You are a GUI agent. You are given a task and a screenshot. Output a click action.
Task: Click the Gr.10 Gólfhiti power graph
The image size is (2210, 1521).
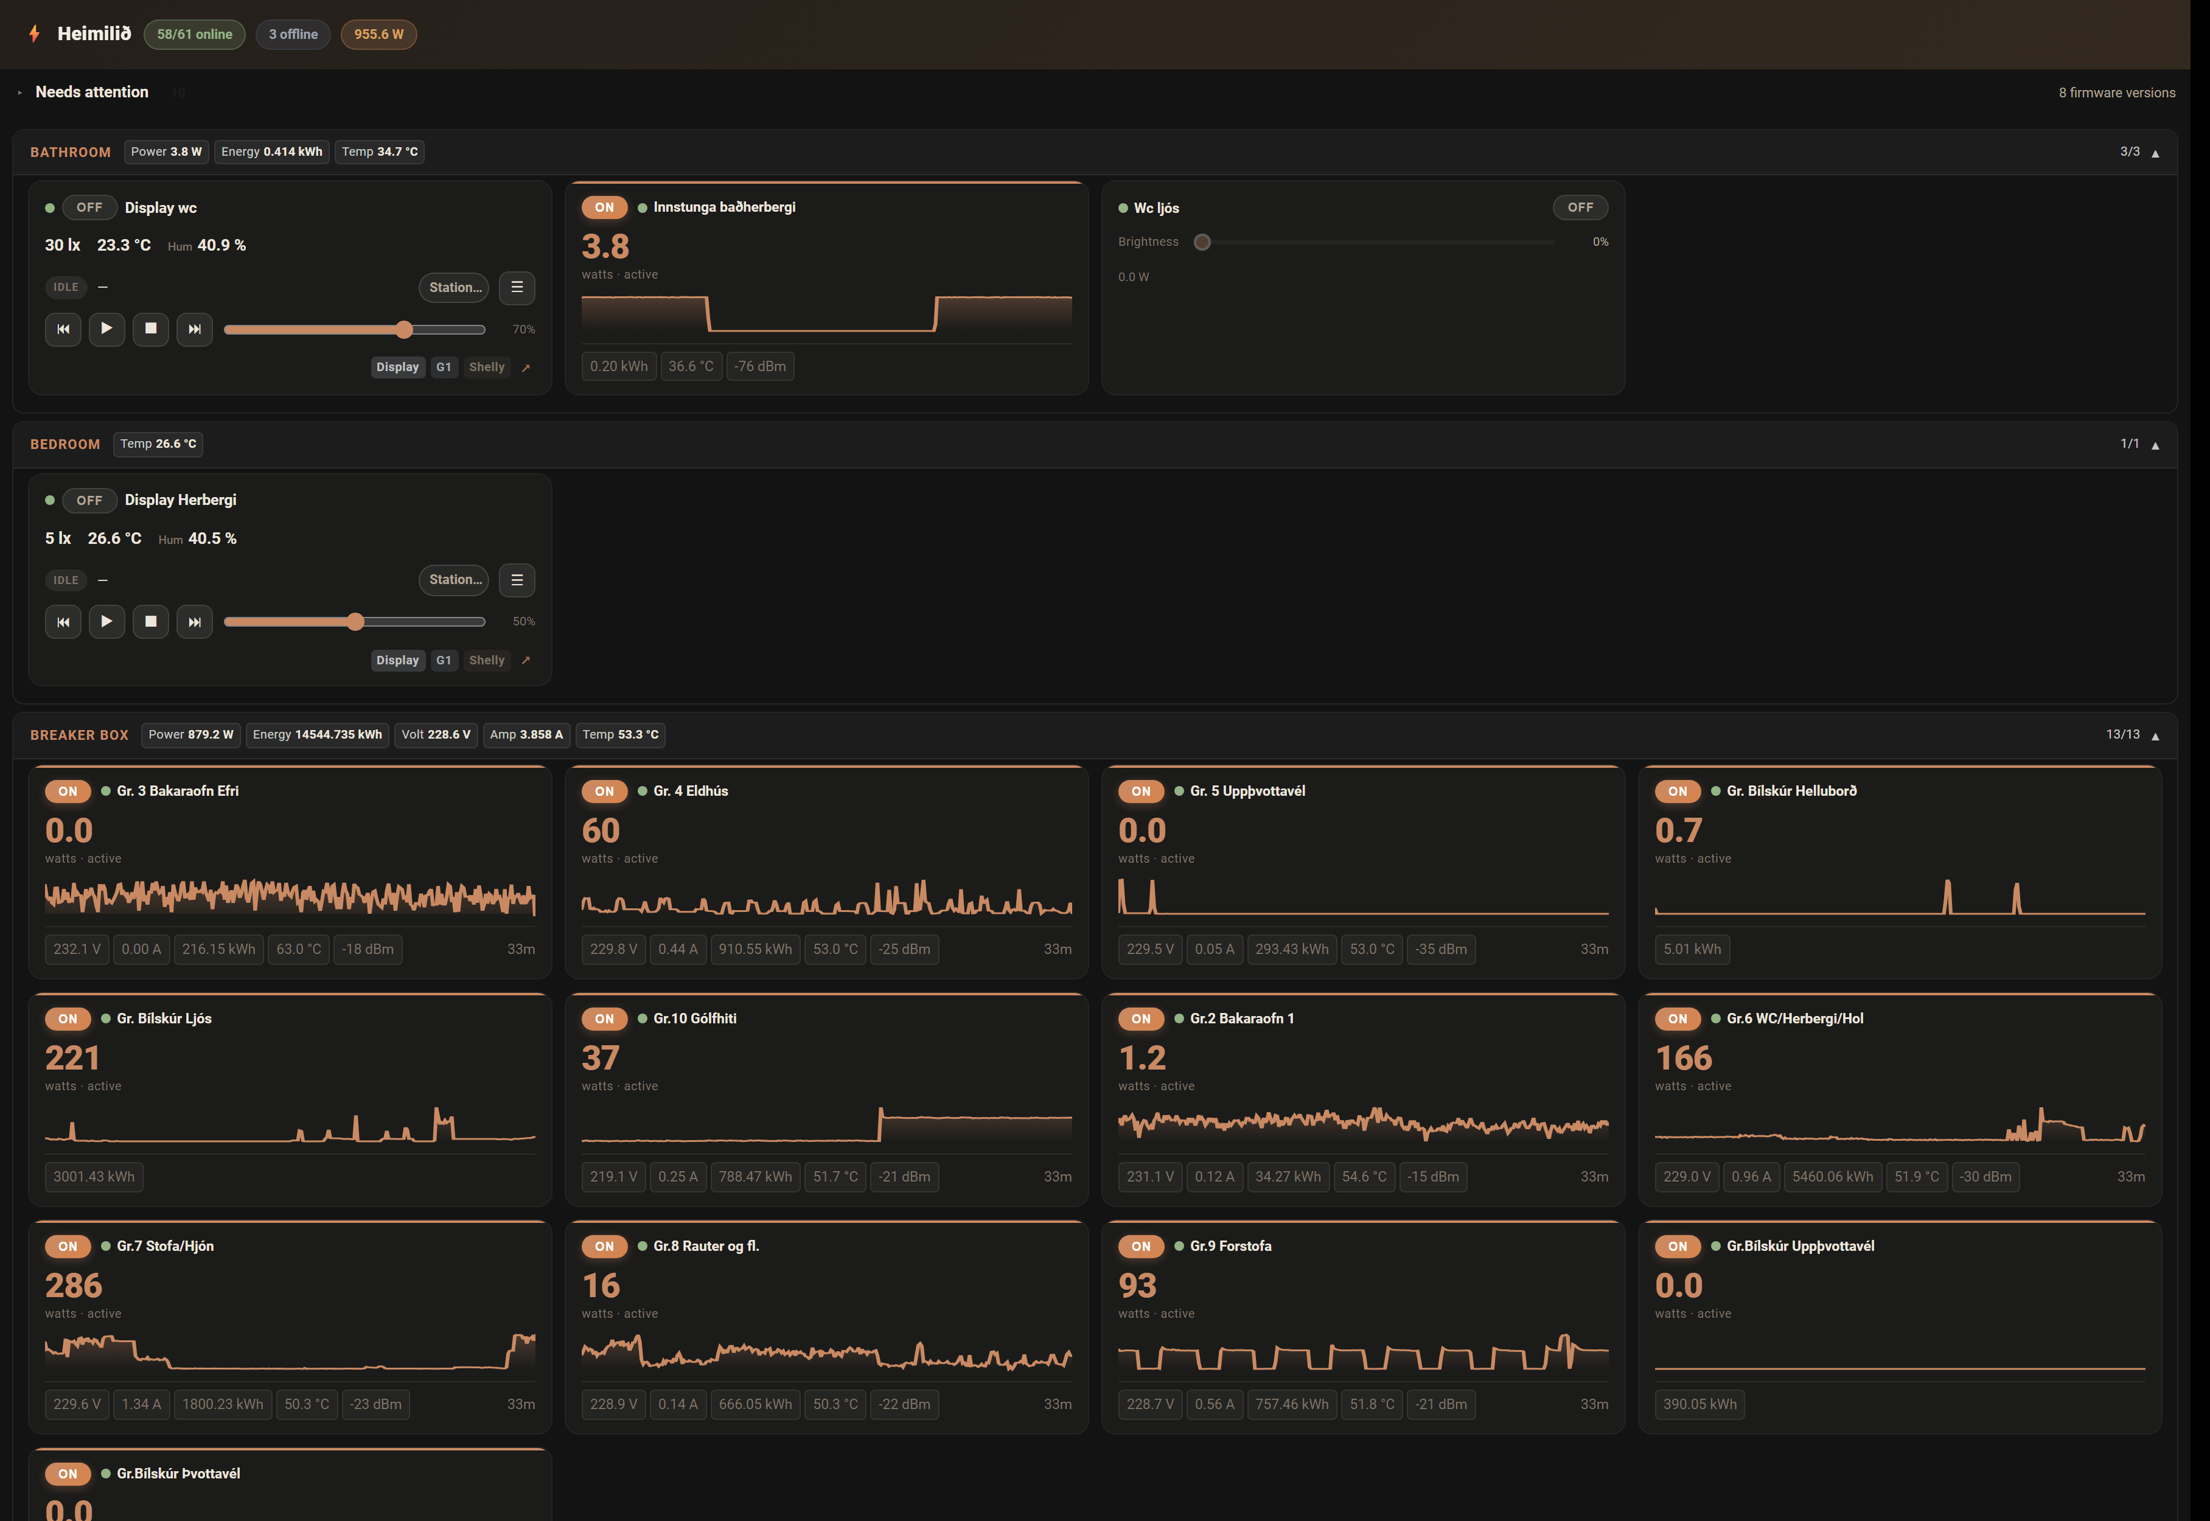click(x=826, y=1124)
